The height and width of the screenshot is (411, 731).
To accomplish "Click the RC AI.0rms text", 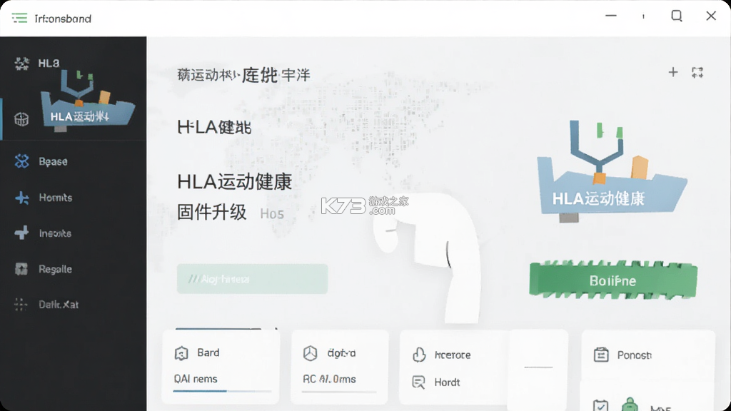I will pyautogui.click(x=329, y=380).
